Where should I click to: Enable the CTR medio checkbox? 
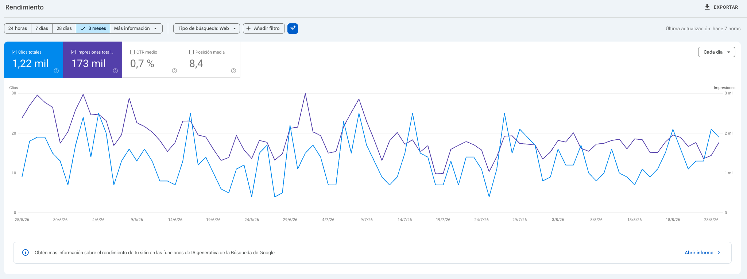pyautogui.click(x=132, y=52)
